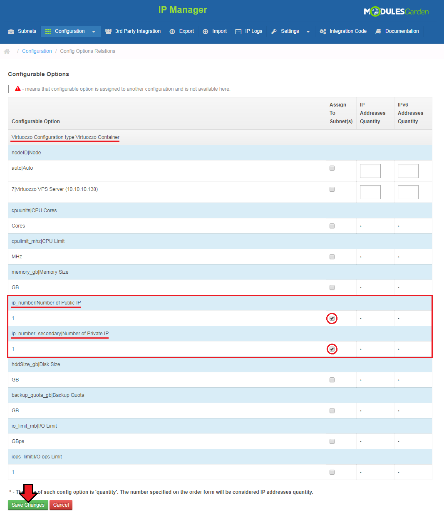Image resolution: width=444 pixels, height=515 pixels.
Task: Click the Save Changes button
Action: click(28, 505)
